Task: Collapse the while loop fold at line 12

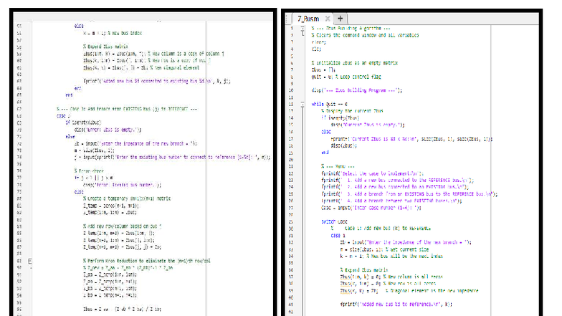Action: [303, 105]
